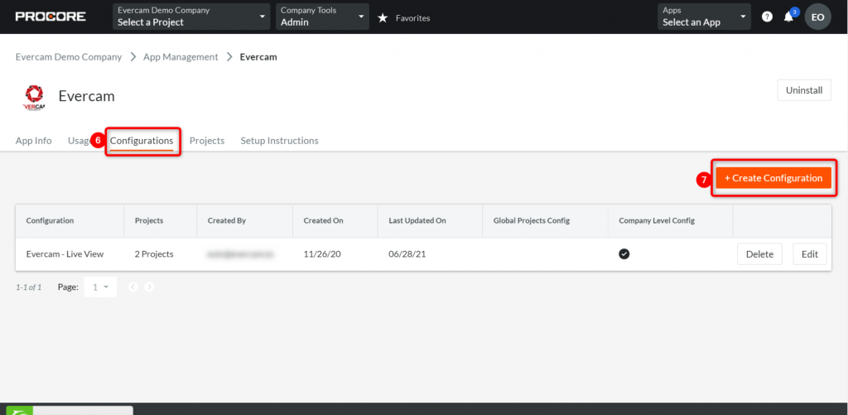
Task: Click the Favorites star icon
Action: (x=383, y=18)
